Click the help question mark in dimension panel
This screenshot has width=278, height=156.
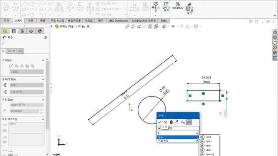[45, 38]
